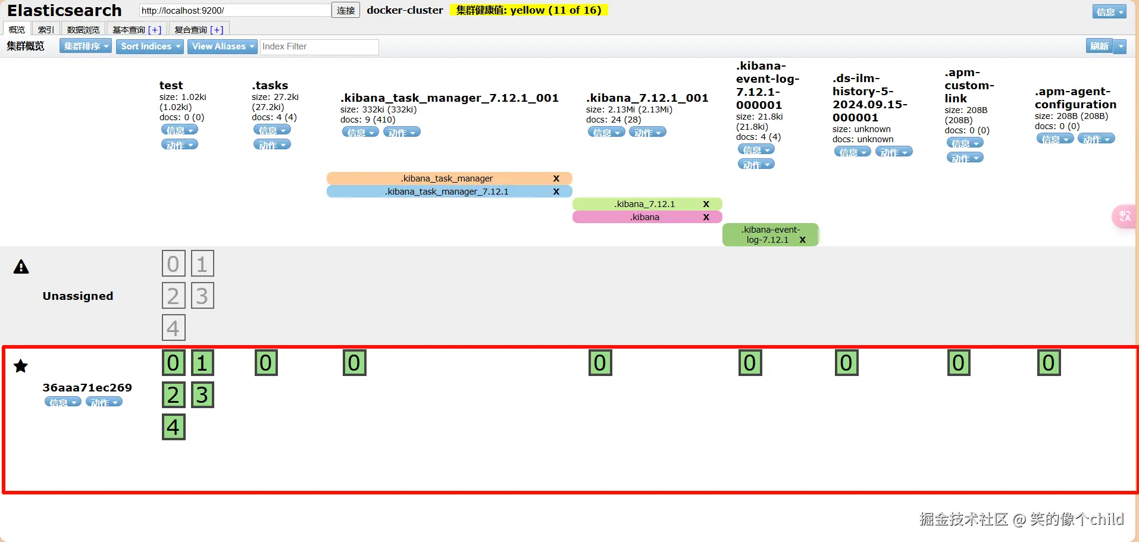Open 信息 menu for .apm-agent-configuration index

1055,139
